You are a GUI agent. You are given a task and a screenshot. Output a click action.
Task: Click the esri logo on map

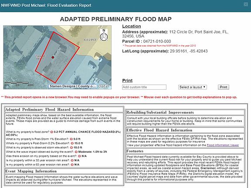104,86
